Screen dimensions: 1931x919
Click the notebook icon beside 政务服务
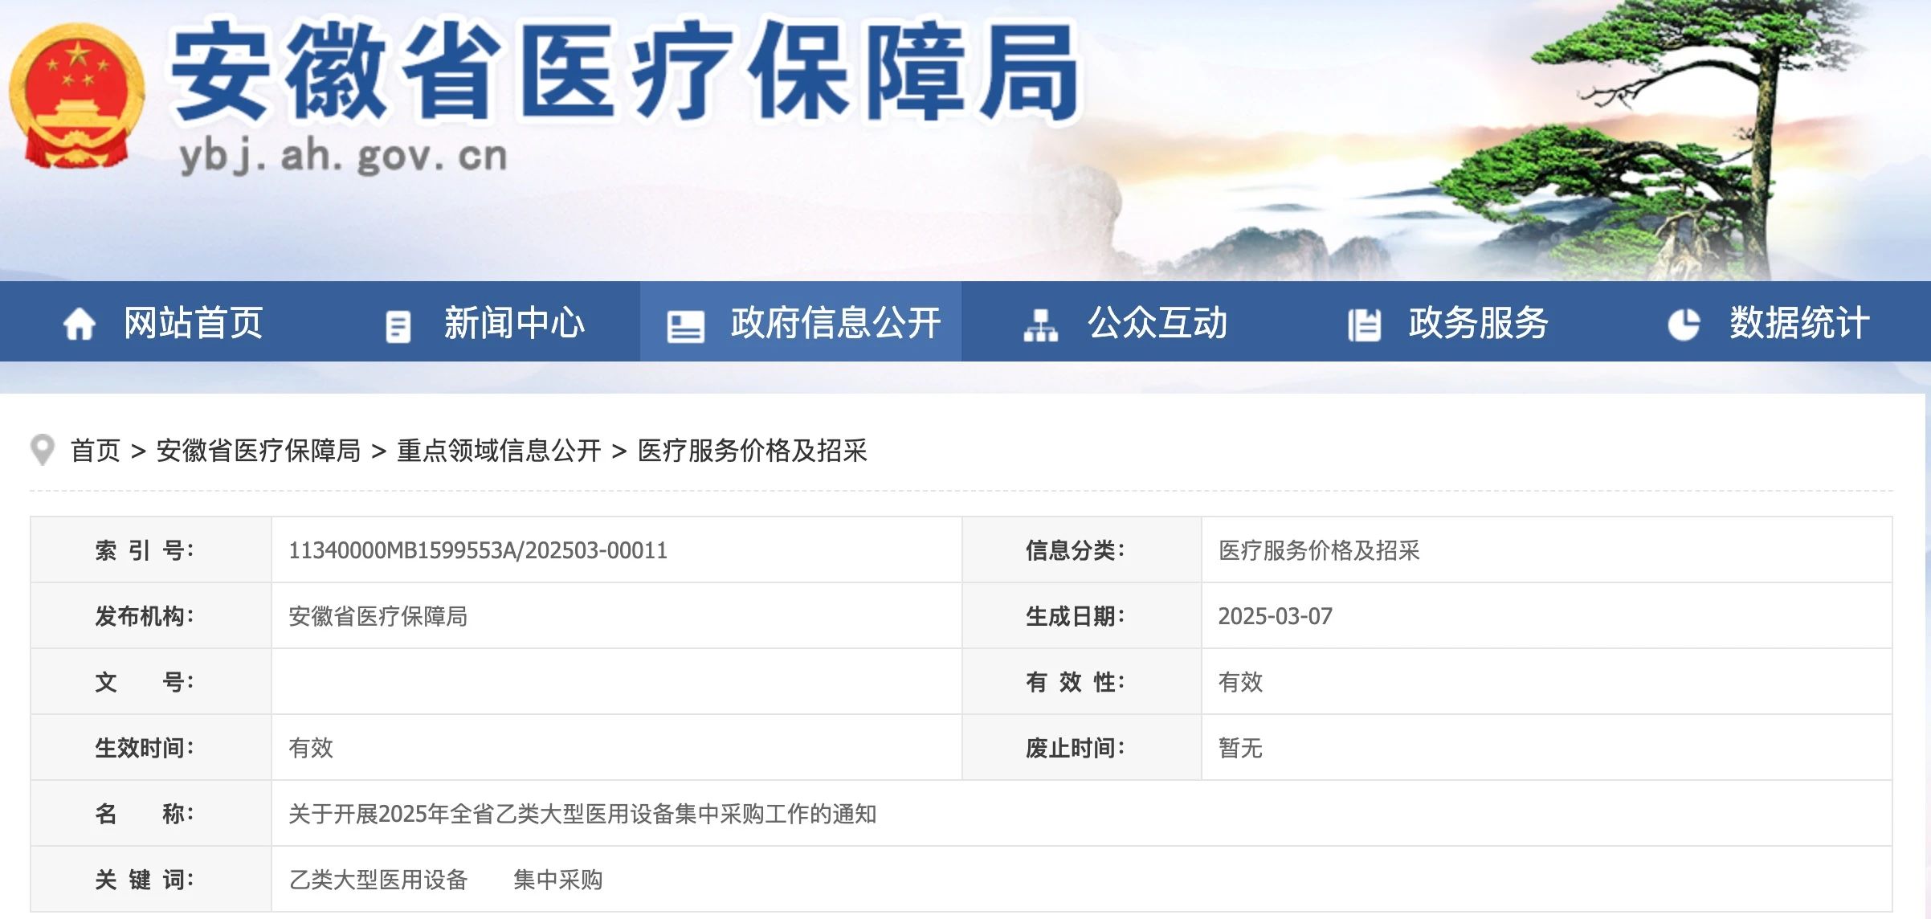(x=1363, y=325)
